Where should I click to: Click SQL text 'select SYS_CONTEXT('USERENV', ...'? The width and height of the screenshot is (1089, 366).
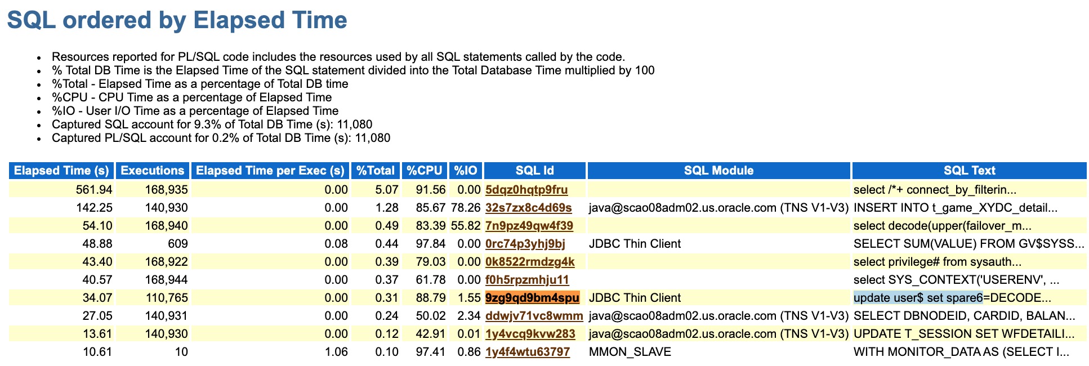coord(957,280)
